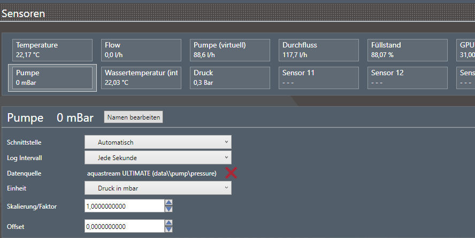The width and height of the screenshot is (475, 238).
Task: Open the Wassertemperatur sensor tile
Action: coord(141,77)
